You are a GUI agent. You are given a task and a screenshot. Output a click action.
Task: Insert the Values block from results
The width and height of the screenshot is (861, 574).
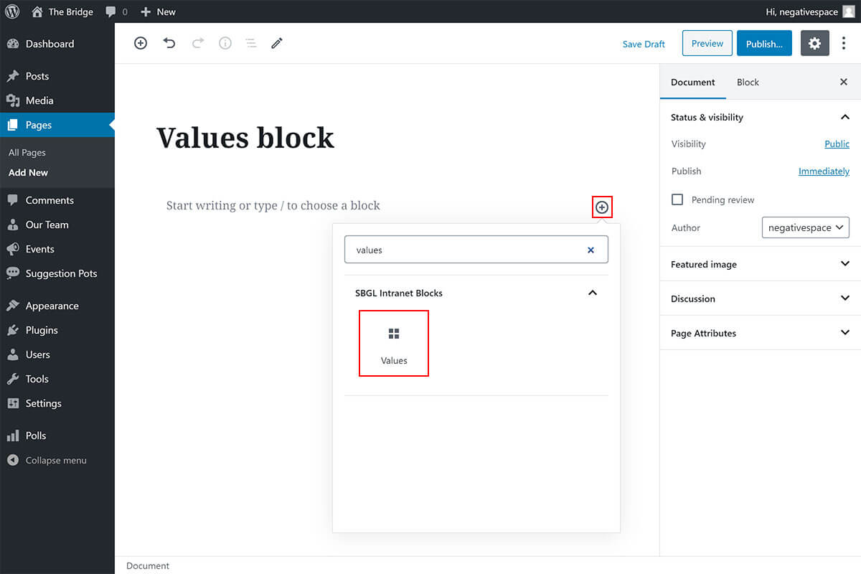394,343
